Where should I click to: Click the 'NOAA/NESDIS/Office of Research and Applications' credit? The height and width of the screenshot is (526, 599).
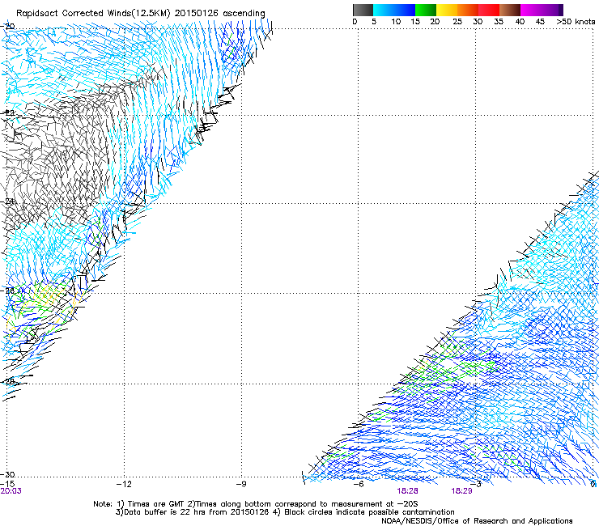click(477, 521)
